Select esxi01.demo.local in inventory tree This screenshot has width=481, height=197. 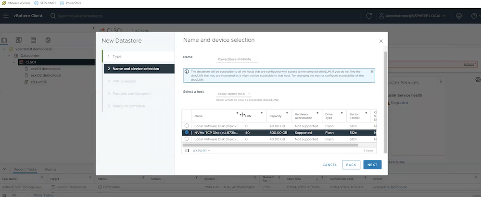[45, 69]
